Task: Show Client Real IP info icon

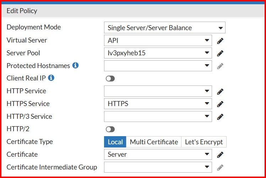Action: pyautogui.click(x=51, y=78)
